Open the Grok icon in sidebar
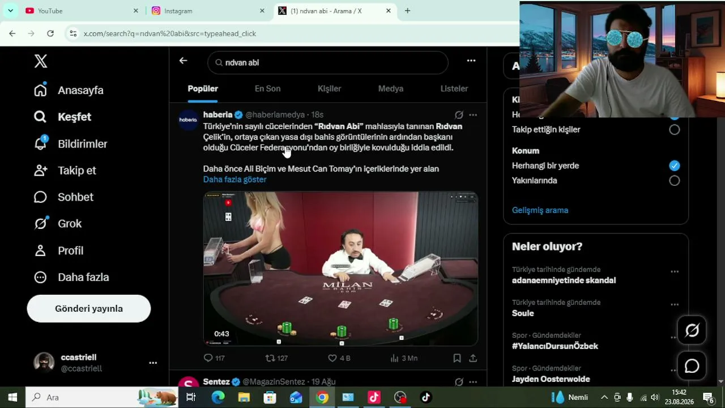Viewport: 725px width, 408px height. coord(40,223)
